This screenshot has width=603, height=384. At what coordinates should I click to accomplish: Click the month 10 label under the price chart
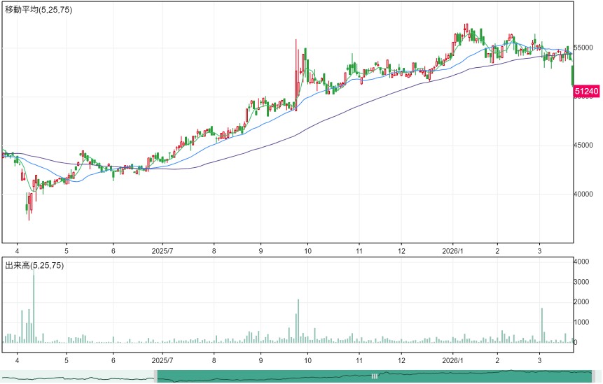[307, 251]
